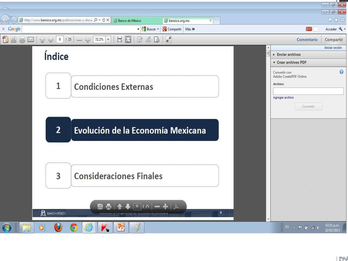Click the Create PDF online toolbar icon

[5, 39]
